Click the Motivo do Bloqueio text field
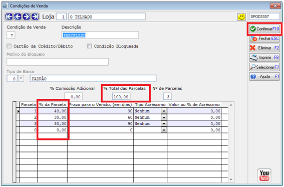 point(58,62)
